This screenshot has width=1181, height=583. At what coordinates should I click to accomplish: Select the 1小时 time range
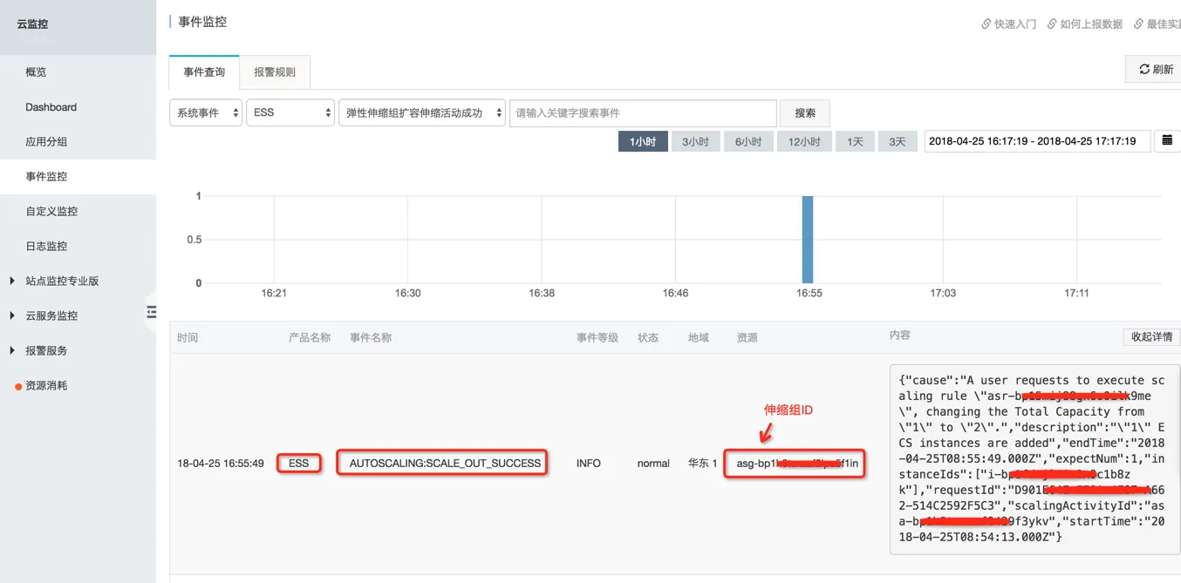(643, 141)
